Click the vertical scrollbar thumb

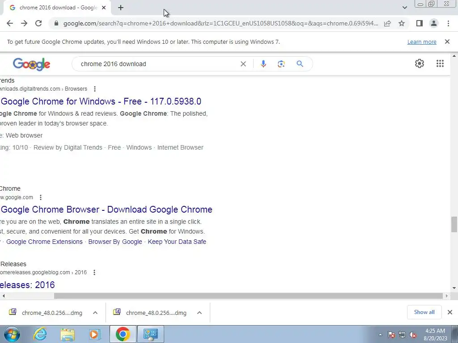(x=454, y=224)
